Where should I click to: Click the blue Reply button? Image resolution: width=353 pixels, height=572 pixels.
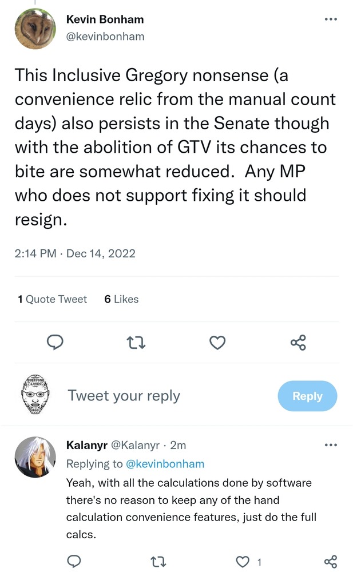click(307, 396)
